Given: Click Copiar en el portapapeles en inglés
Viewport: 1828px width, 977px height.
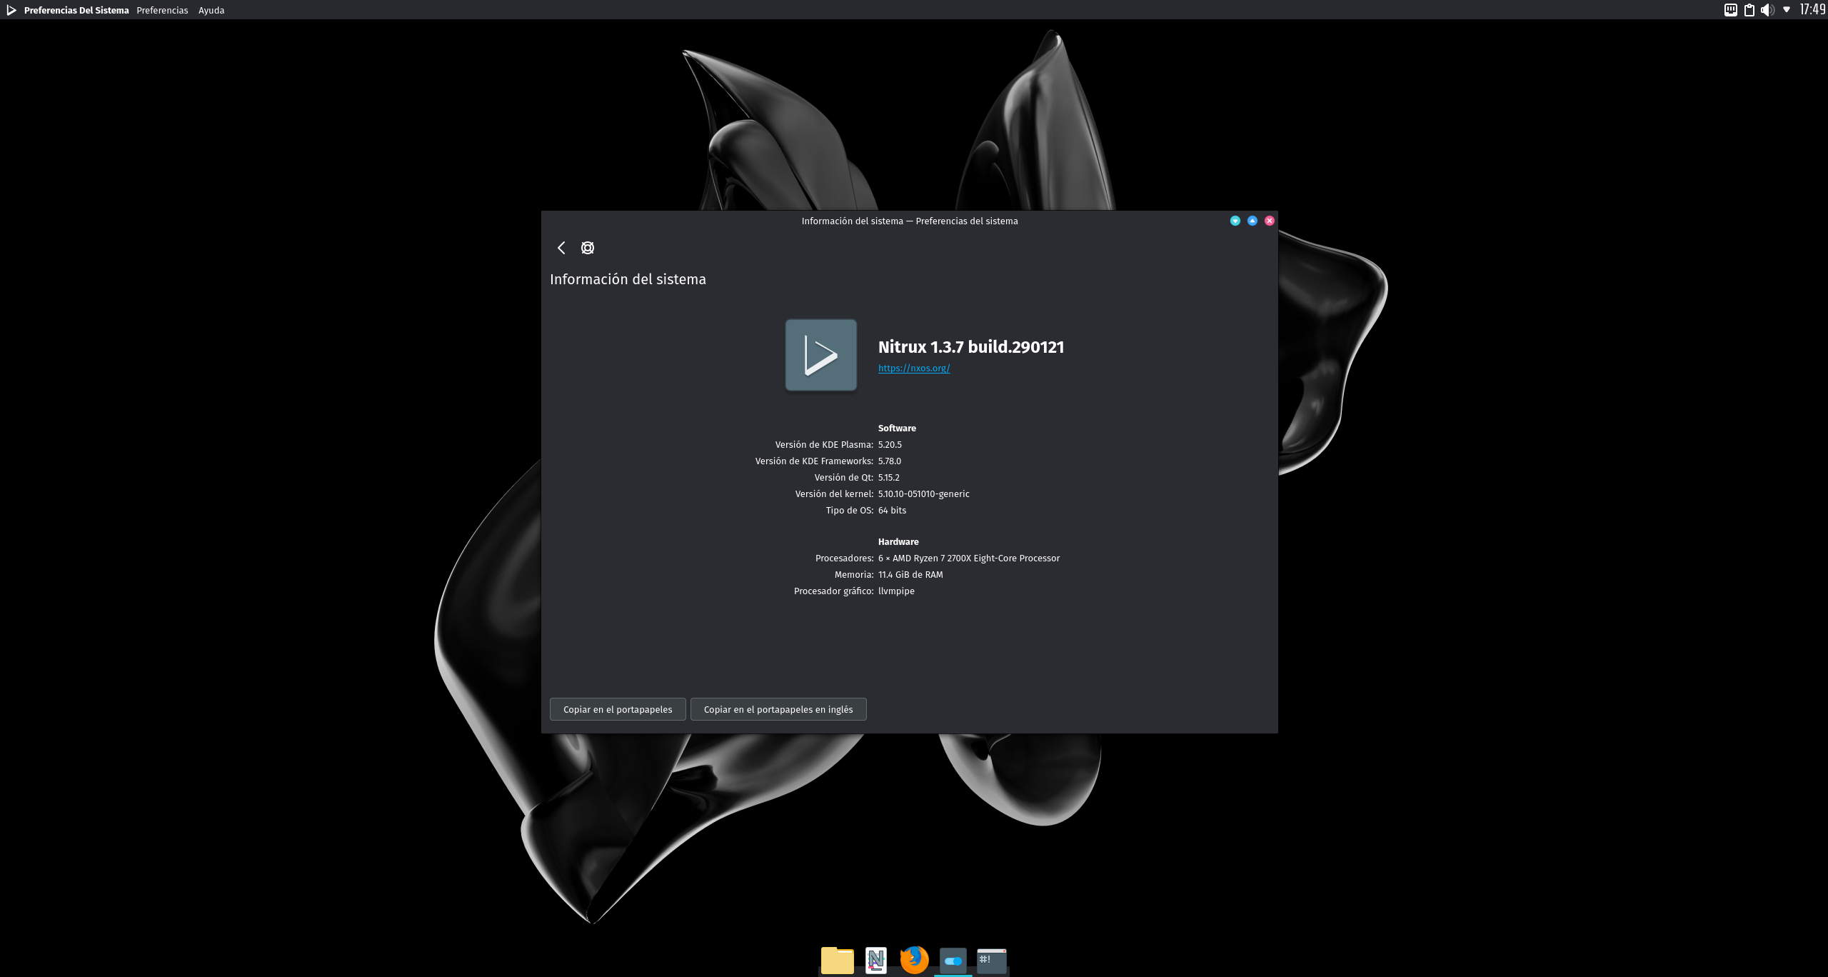Looking at the screenshot, I should pos(778,709).
